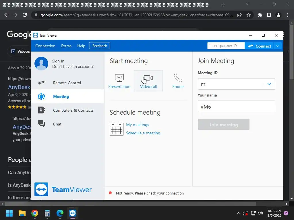This screenshot has width=294, height=220.
Task: Start a Phone meeting
Action: pos(178,81)
